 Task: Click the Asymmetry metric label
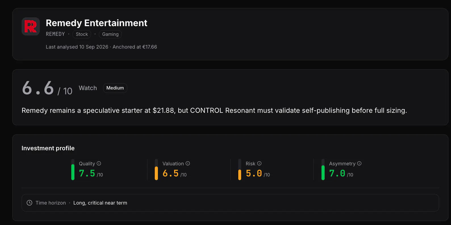[x=342, y=164]
